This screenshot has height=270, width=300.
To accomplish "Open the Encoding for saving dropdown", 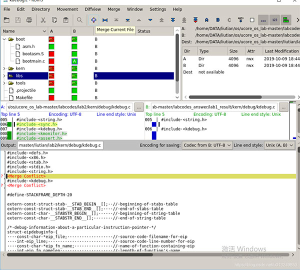I will point(206,145).
